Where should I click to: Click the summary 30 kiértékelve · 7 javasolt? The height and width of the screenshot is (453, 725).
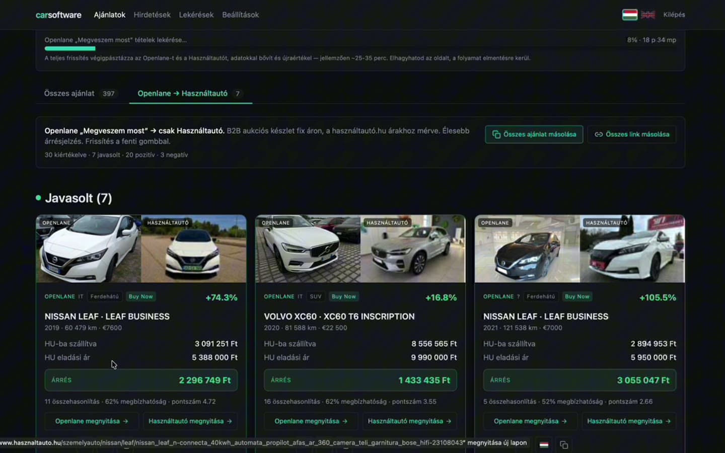click(83, 155)
